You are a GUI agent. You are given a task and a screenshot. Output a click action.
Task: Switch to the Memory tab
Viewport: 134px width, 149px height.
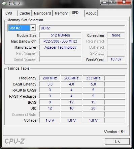point(61,13)
